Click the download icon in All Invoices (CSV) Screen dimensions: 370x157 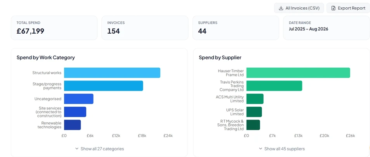tap(281, 8)
